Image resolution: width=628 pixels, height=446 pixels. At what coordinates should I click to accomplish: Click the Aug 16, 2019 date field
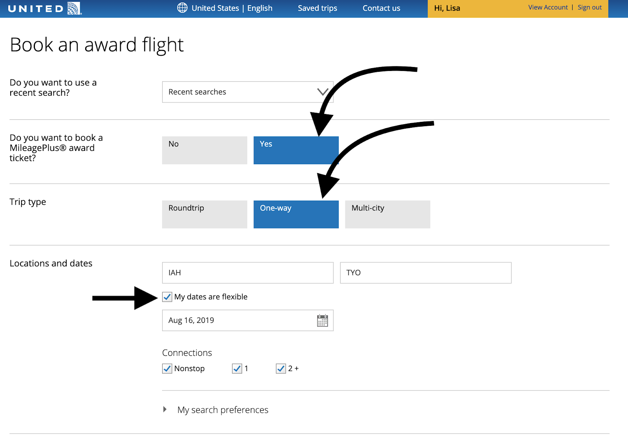click(248, 321)
